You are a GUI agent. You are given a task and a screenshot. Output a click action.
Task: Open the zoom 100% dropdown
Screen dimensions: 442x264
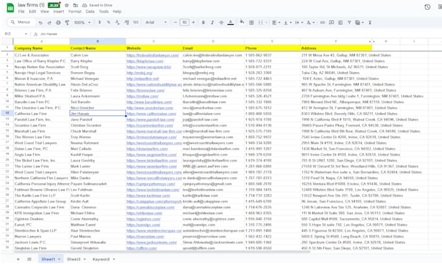[x=82, y=23]
